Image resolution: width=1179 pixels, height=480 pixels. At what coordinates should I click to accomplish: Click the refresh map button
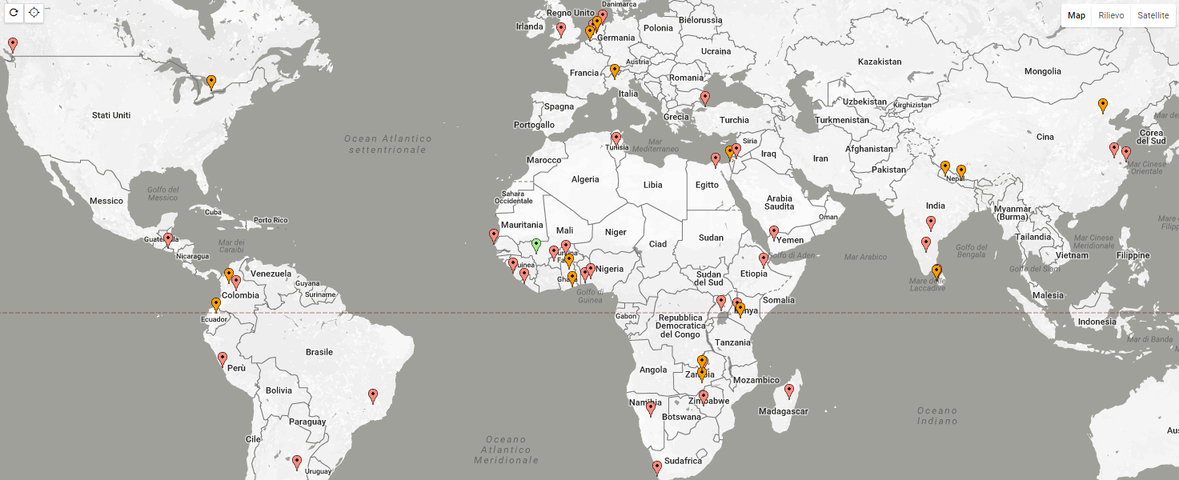[x=14, y=13]
